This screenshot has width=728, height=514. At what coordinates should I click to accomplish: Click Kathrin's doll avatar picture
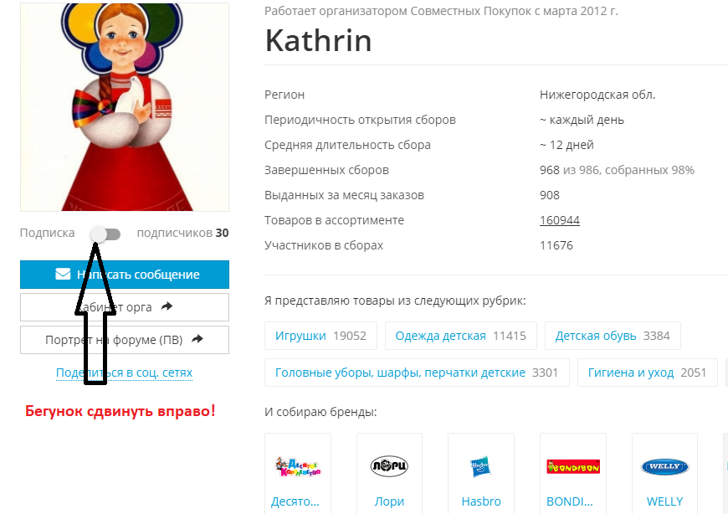tap(125, 107)
